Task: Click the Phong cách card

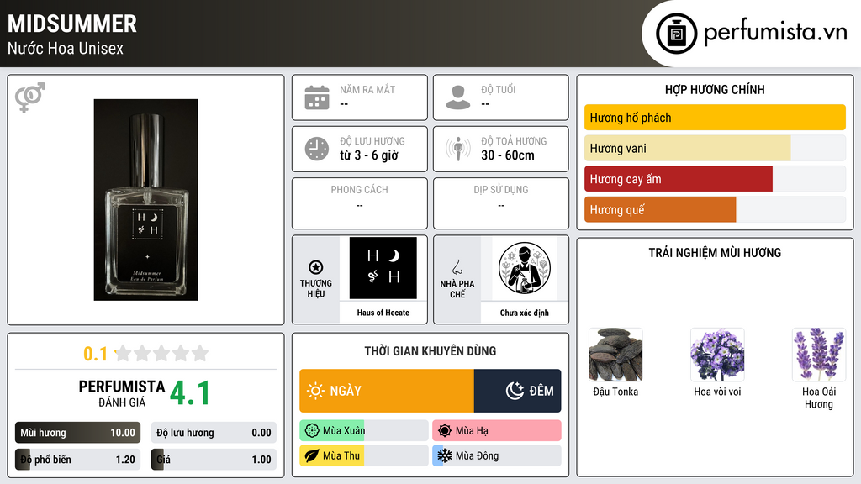Action: (360, 203)
